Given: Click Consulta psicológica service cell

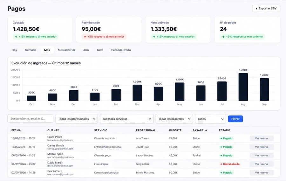Looking at the screenshot, I should (106, 173).
